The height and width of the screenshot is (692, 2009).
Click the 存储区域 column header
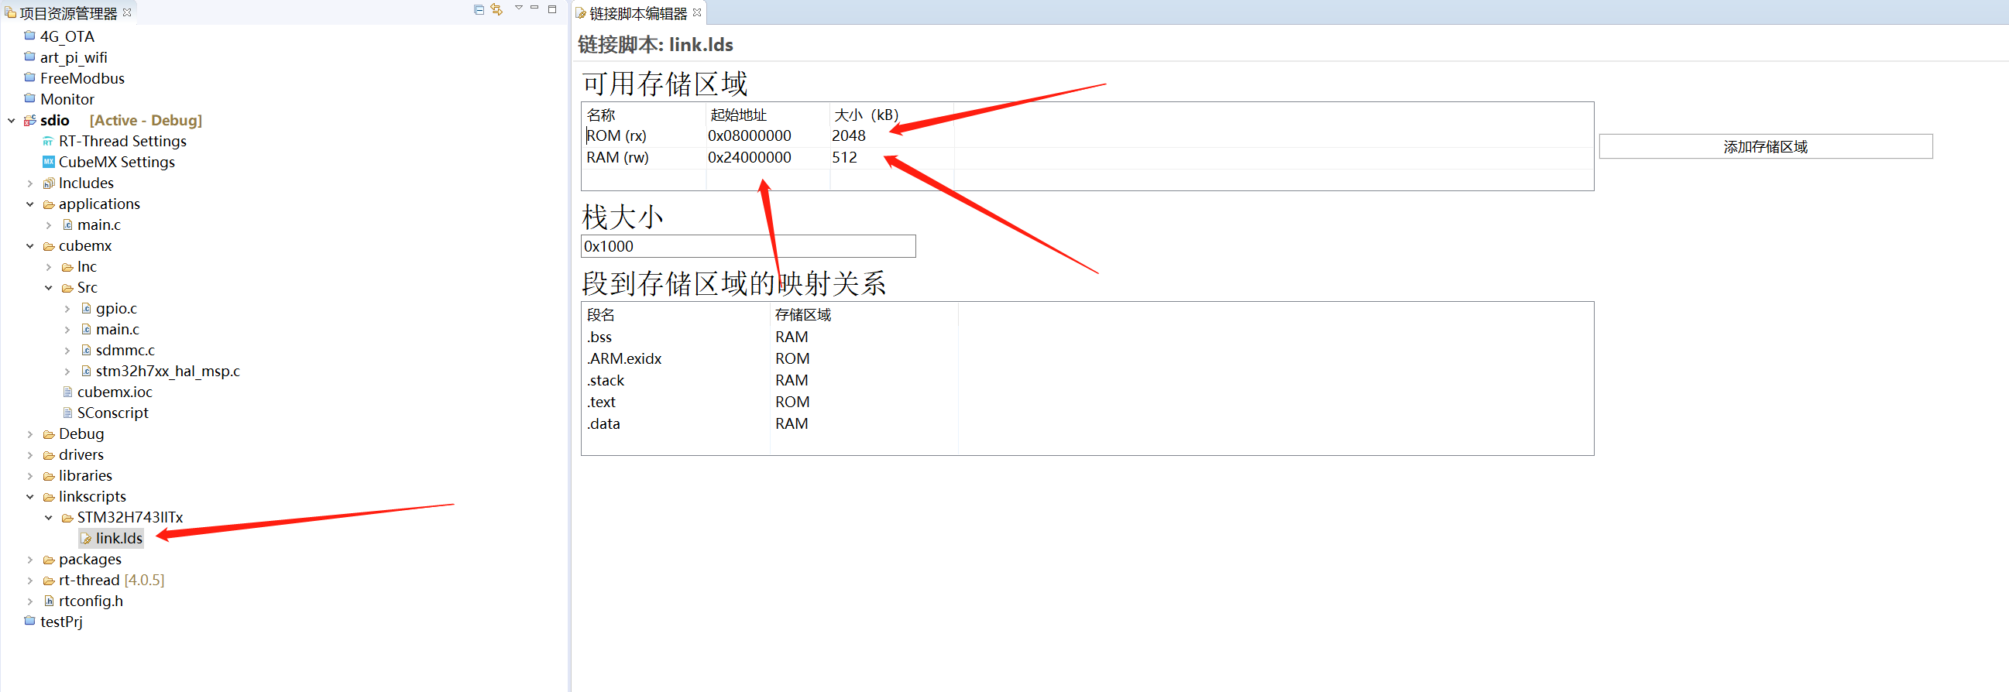(x=803, y=315)
